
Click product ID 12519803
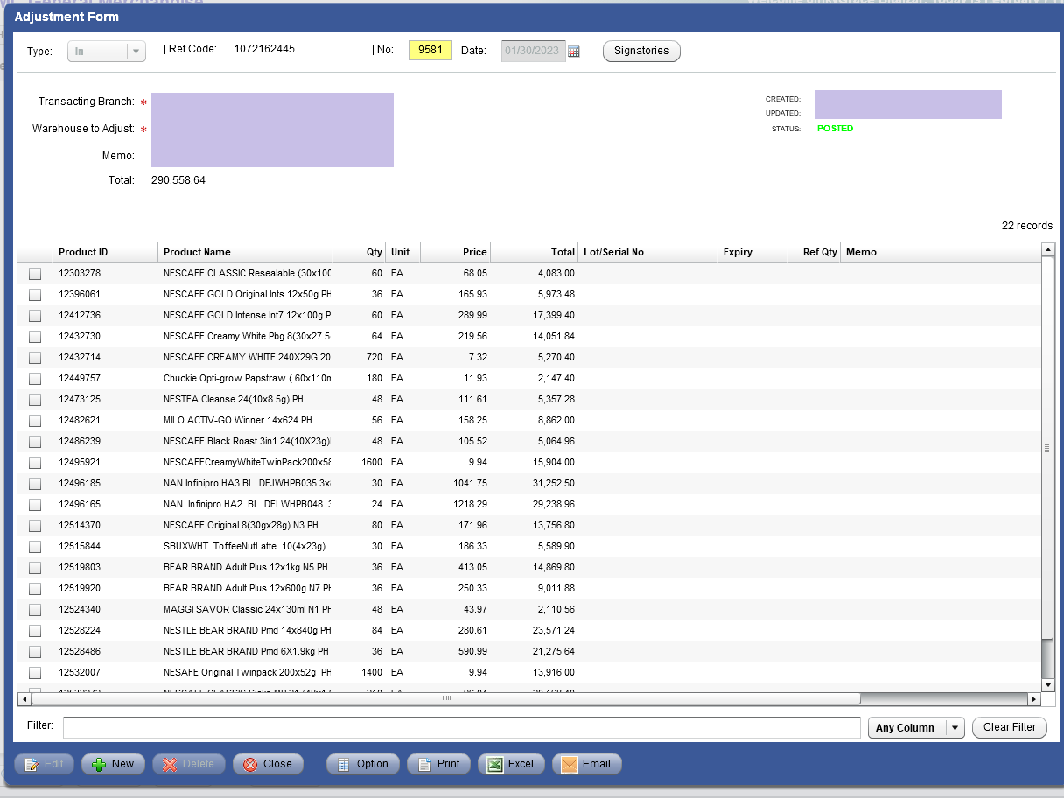[x=80, y=568]
